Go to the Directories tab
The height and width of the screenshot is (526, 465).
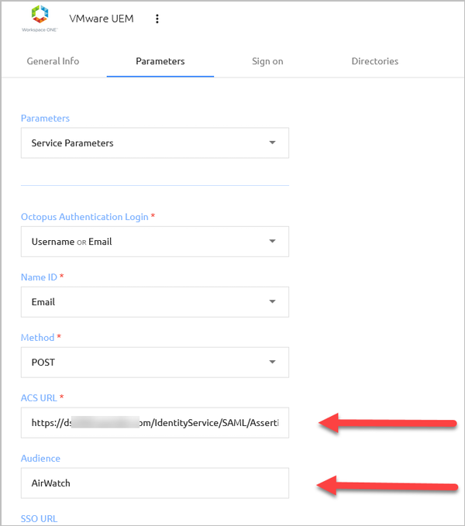click(375, 61)
